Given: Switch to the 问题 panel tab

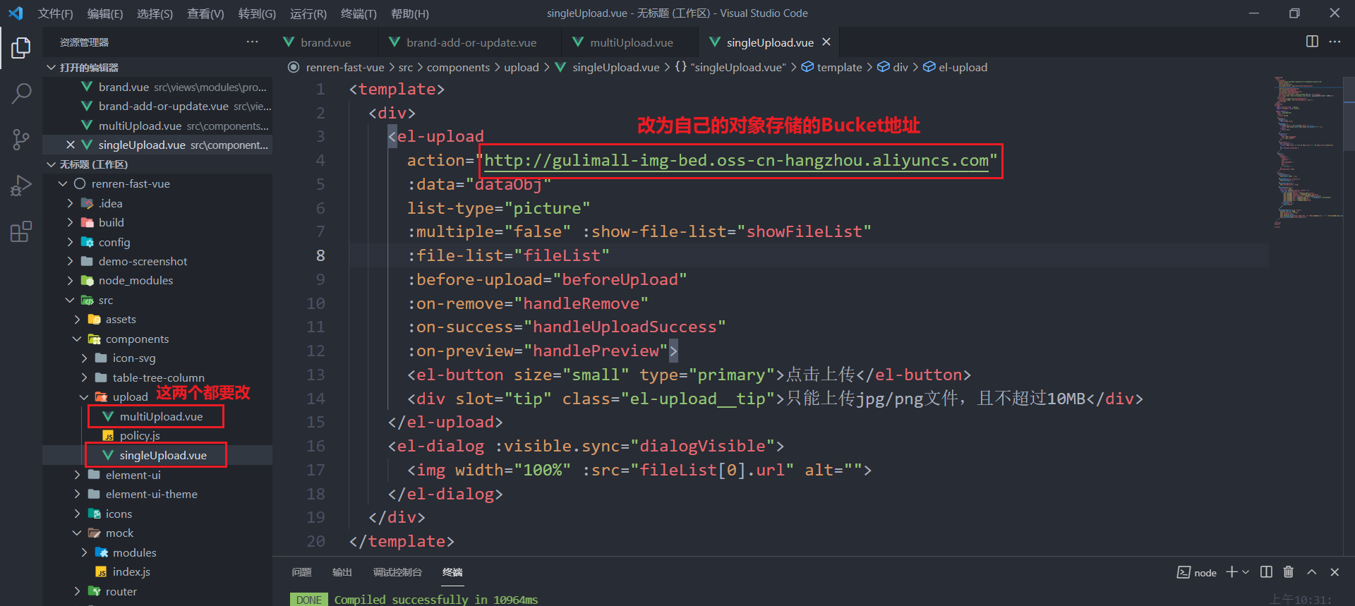Looking at the screenshot, I should [x=301, y=572].
